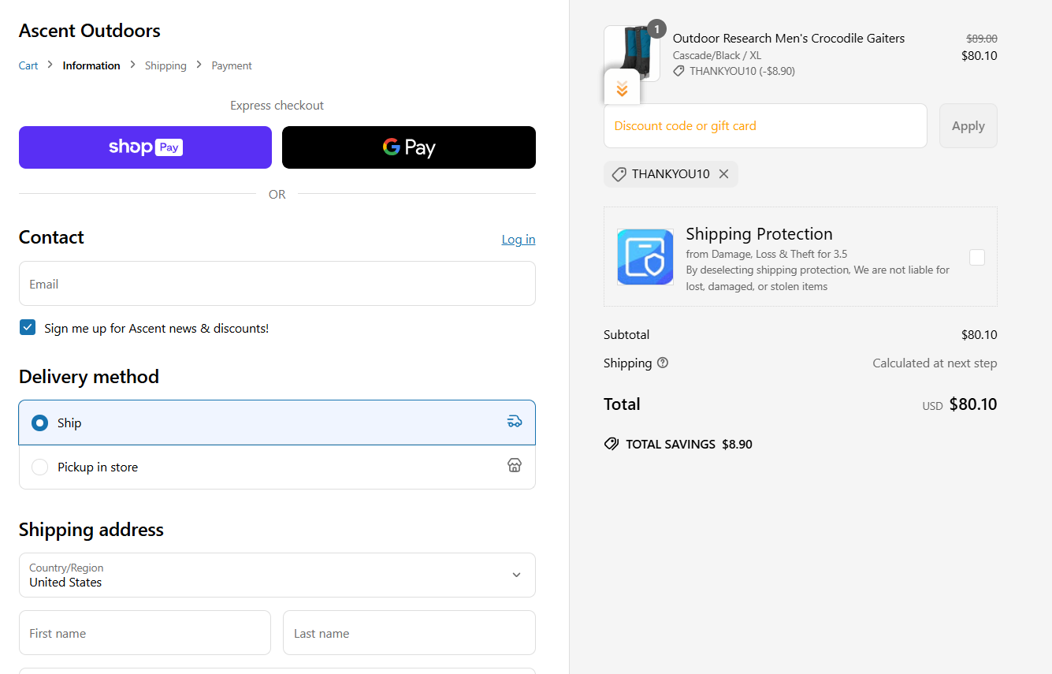Focus the Email input field

277,284
